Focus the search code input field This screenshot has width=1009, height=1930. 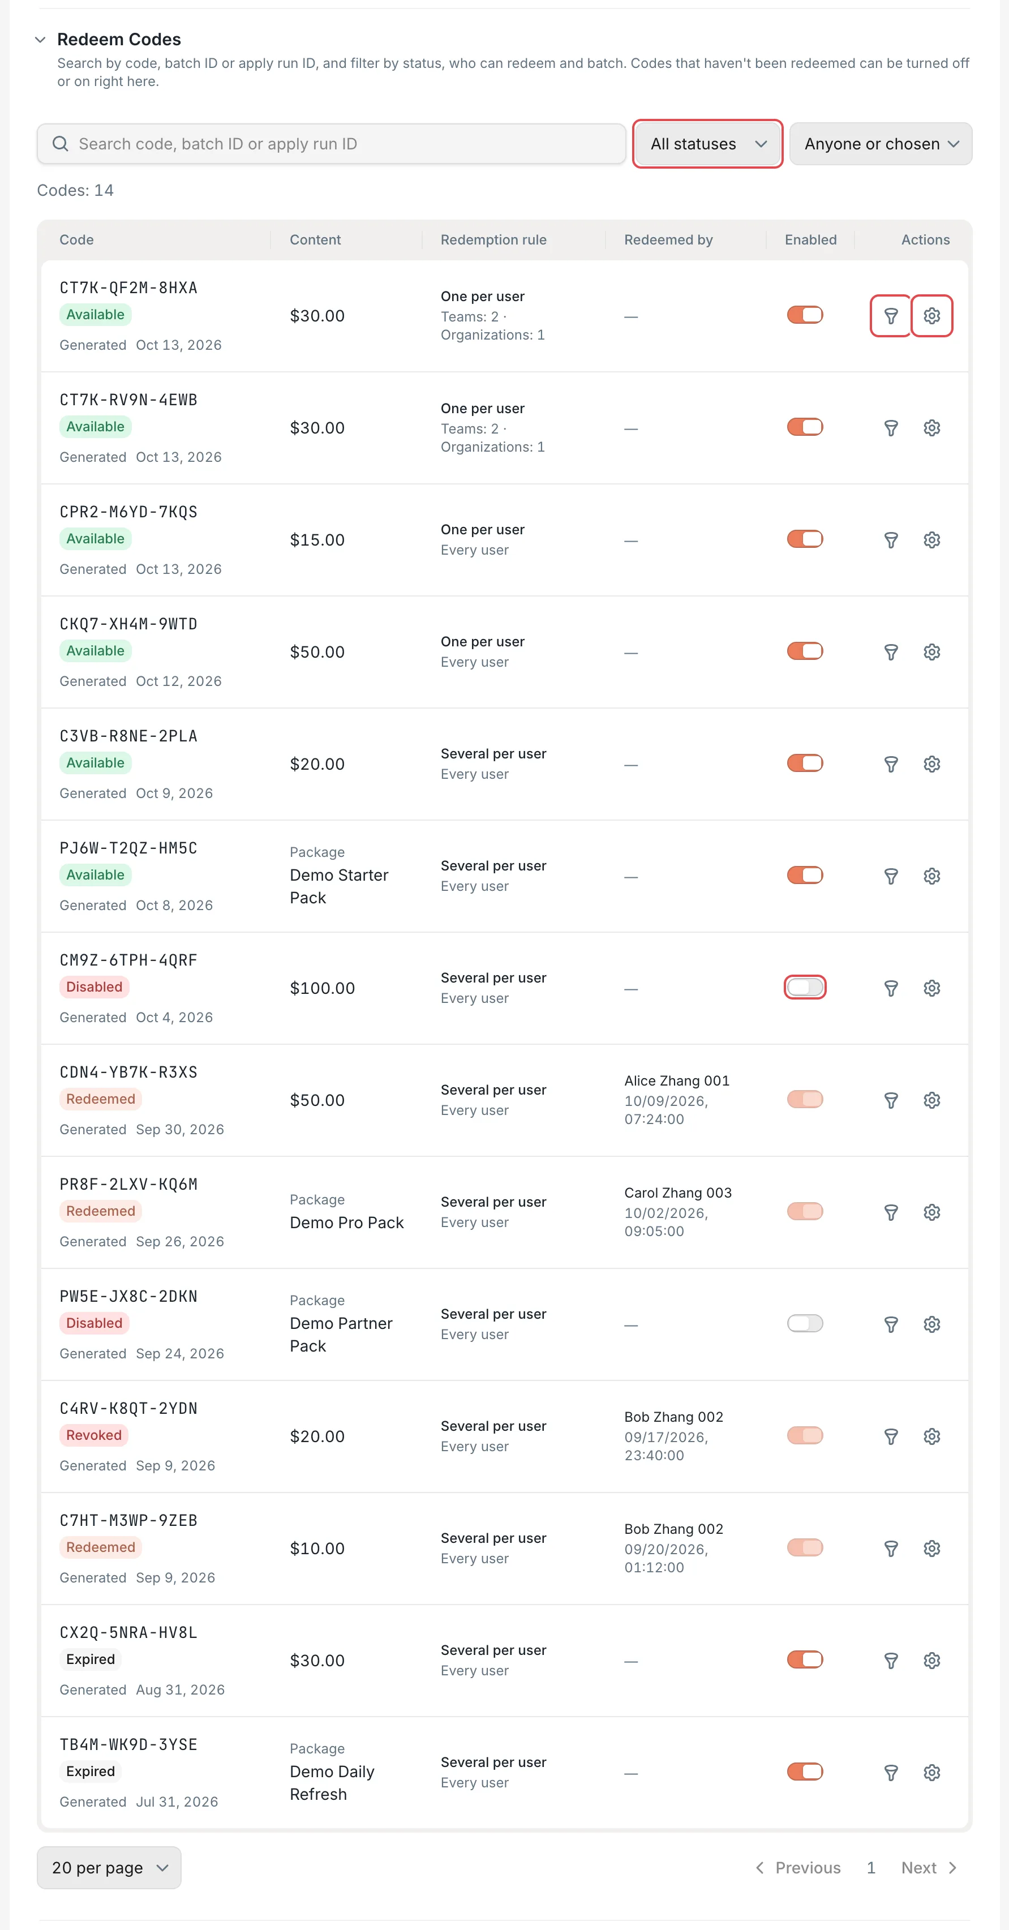click(x=331, y=143)
